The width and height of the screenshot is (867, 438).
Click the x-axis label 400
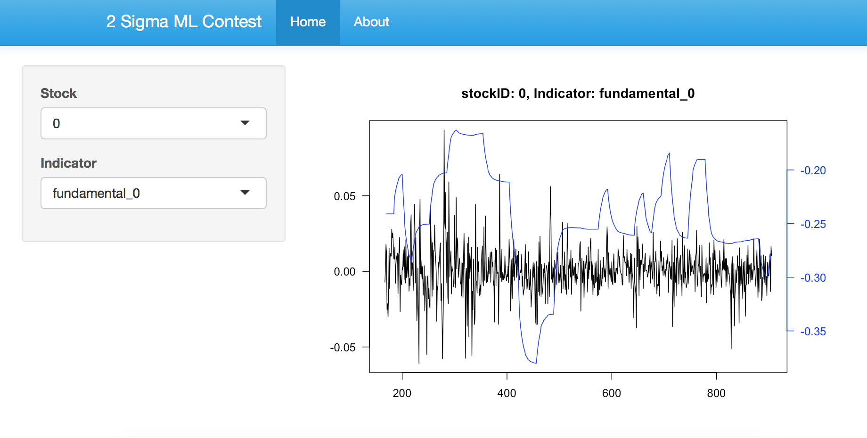[507, 393]
